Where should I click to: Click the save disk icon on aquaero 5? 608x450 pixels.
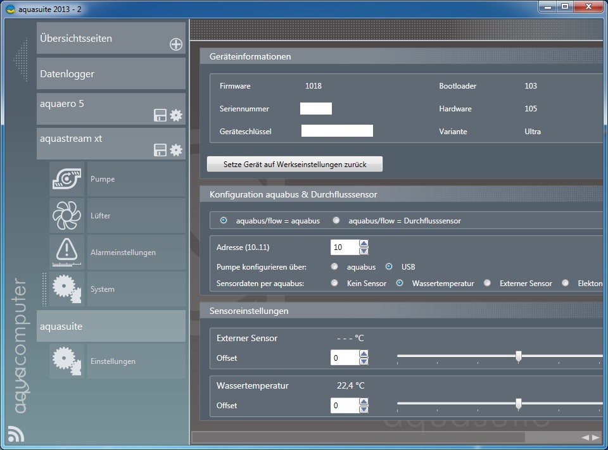coord(160,115)
